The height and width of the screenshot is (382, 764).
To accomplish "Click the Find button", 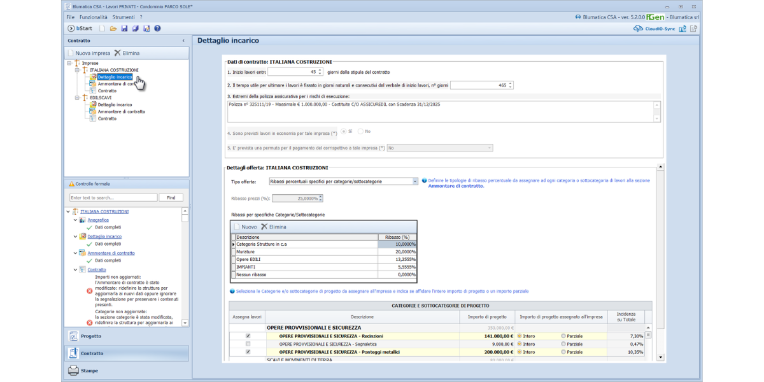I will click(171, 198).
